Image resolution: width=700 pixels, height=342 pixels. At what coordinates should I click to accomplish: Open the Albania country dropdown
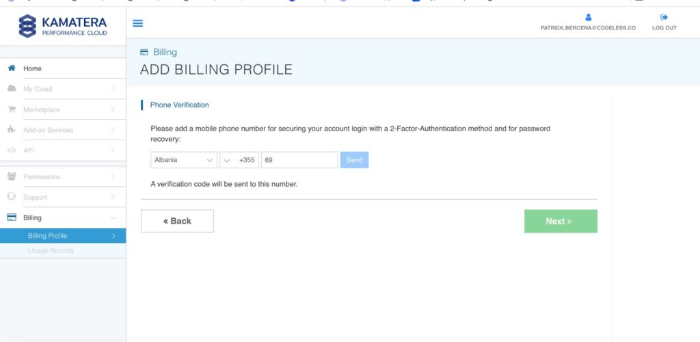click(183, 160)
